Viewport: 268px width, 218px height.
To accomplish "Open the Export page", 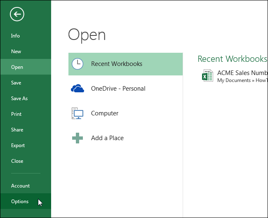I will tap(18, 145).
